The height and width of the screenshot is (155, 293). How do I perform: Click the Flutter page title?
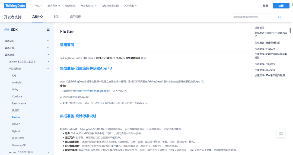67,31
